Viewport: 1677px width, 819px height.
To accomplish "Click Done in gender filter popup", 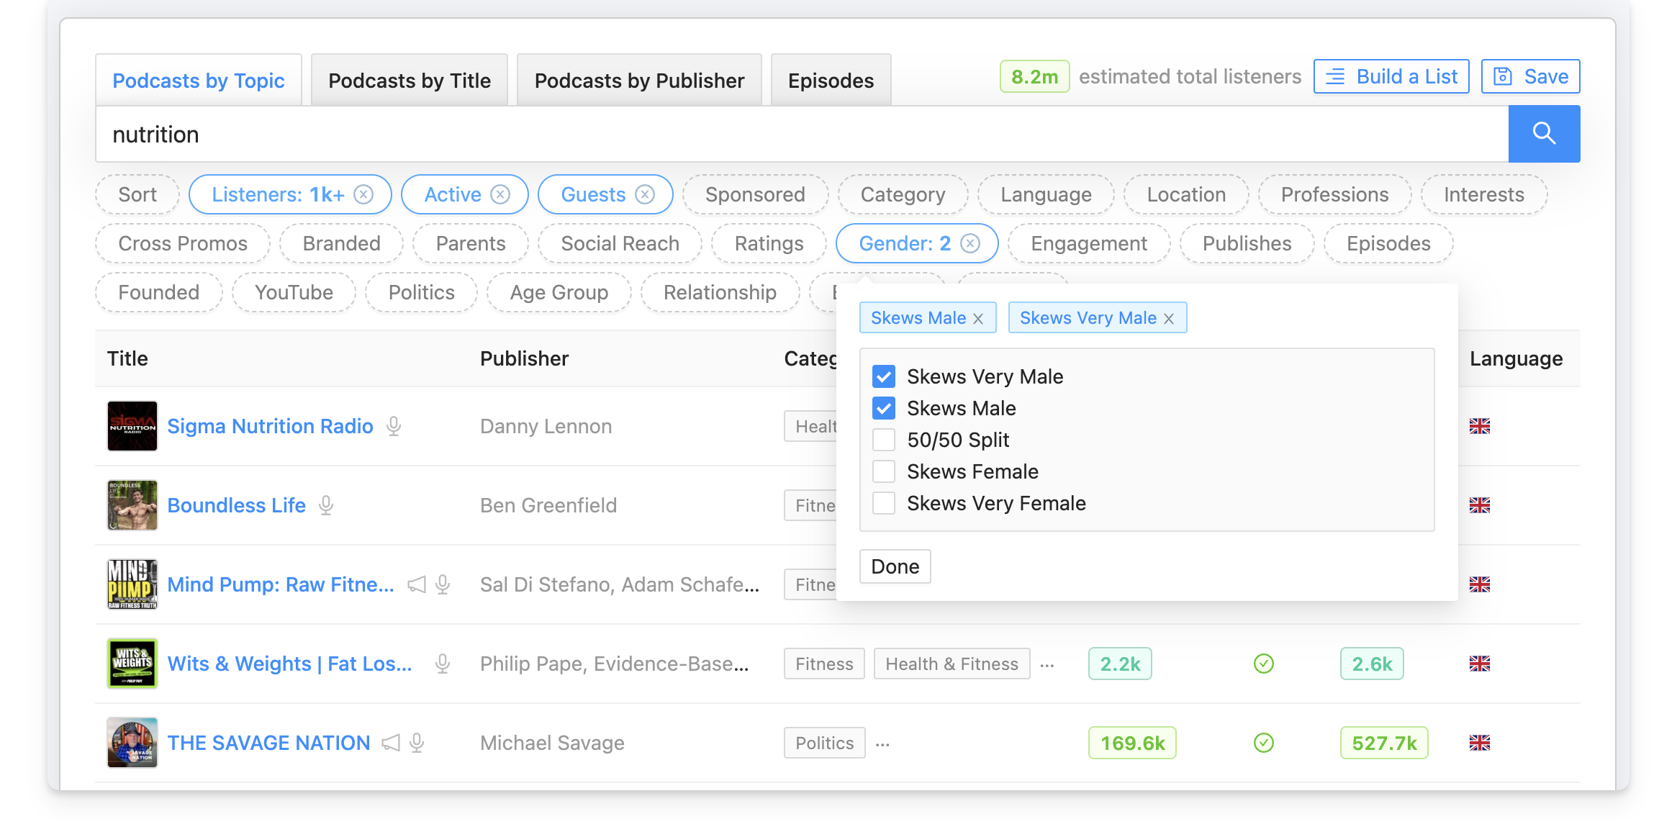I will coord(895,566).
